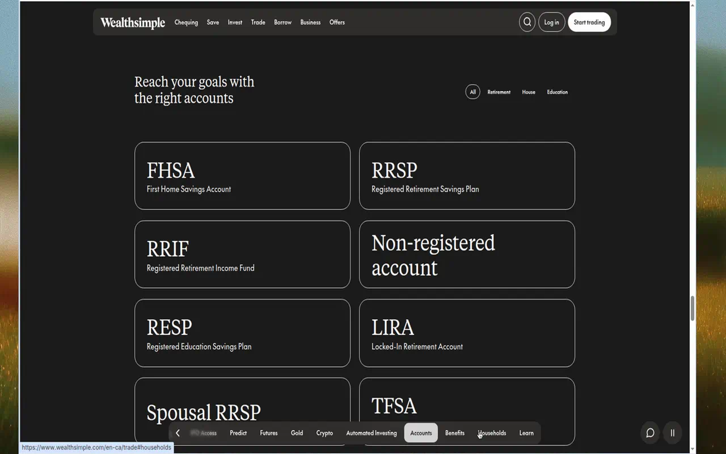Open the Borrow menu
This screenshot has height=454, width=726.
pos(283,22)
